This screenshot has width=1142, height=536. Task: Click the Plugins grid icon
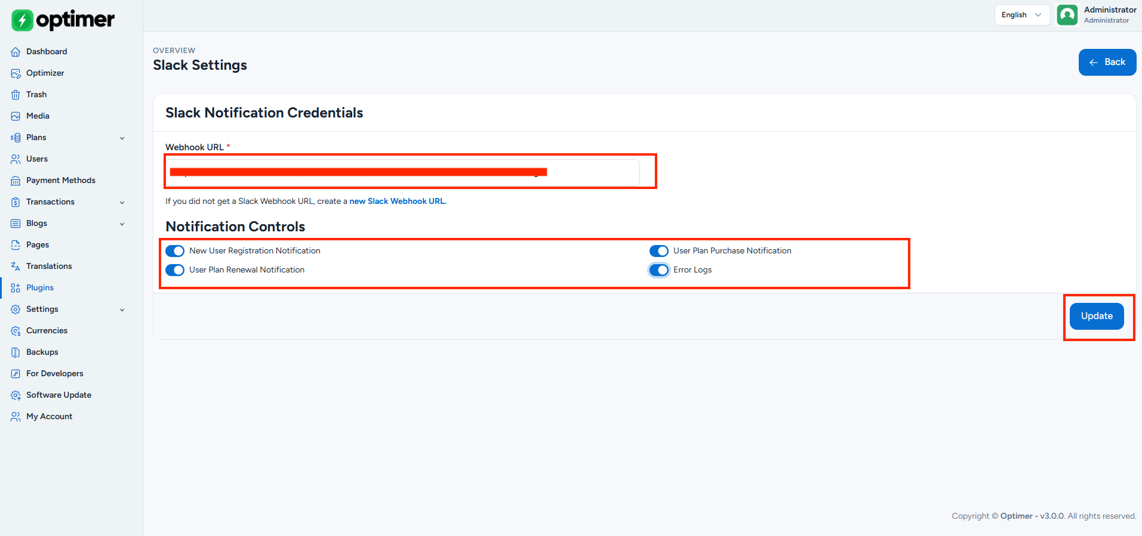pyautogui.click(x=16, y=288)
